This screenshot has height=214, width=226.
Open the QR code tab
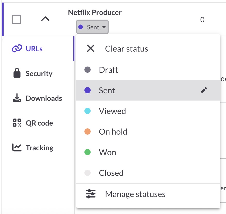pos(38,123)
